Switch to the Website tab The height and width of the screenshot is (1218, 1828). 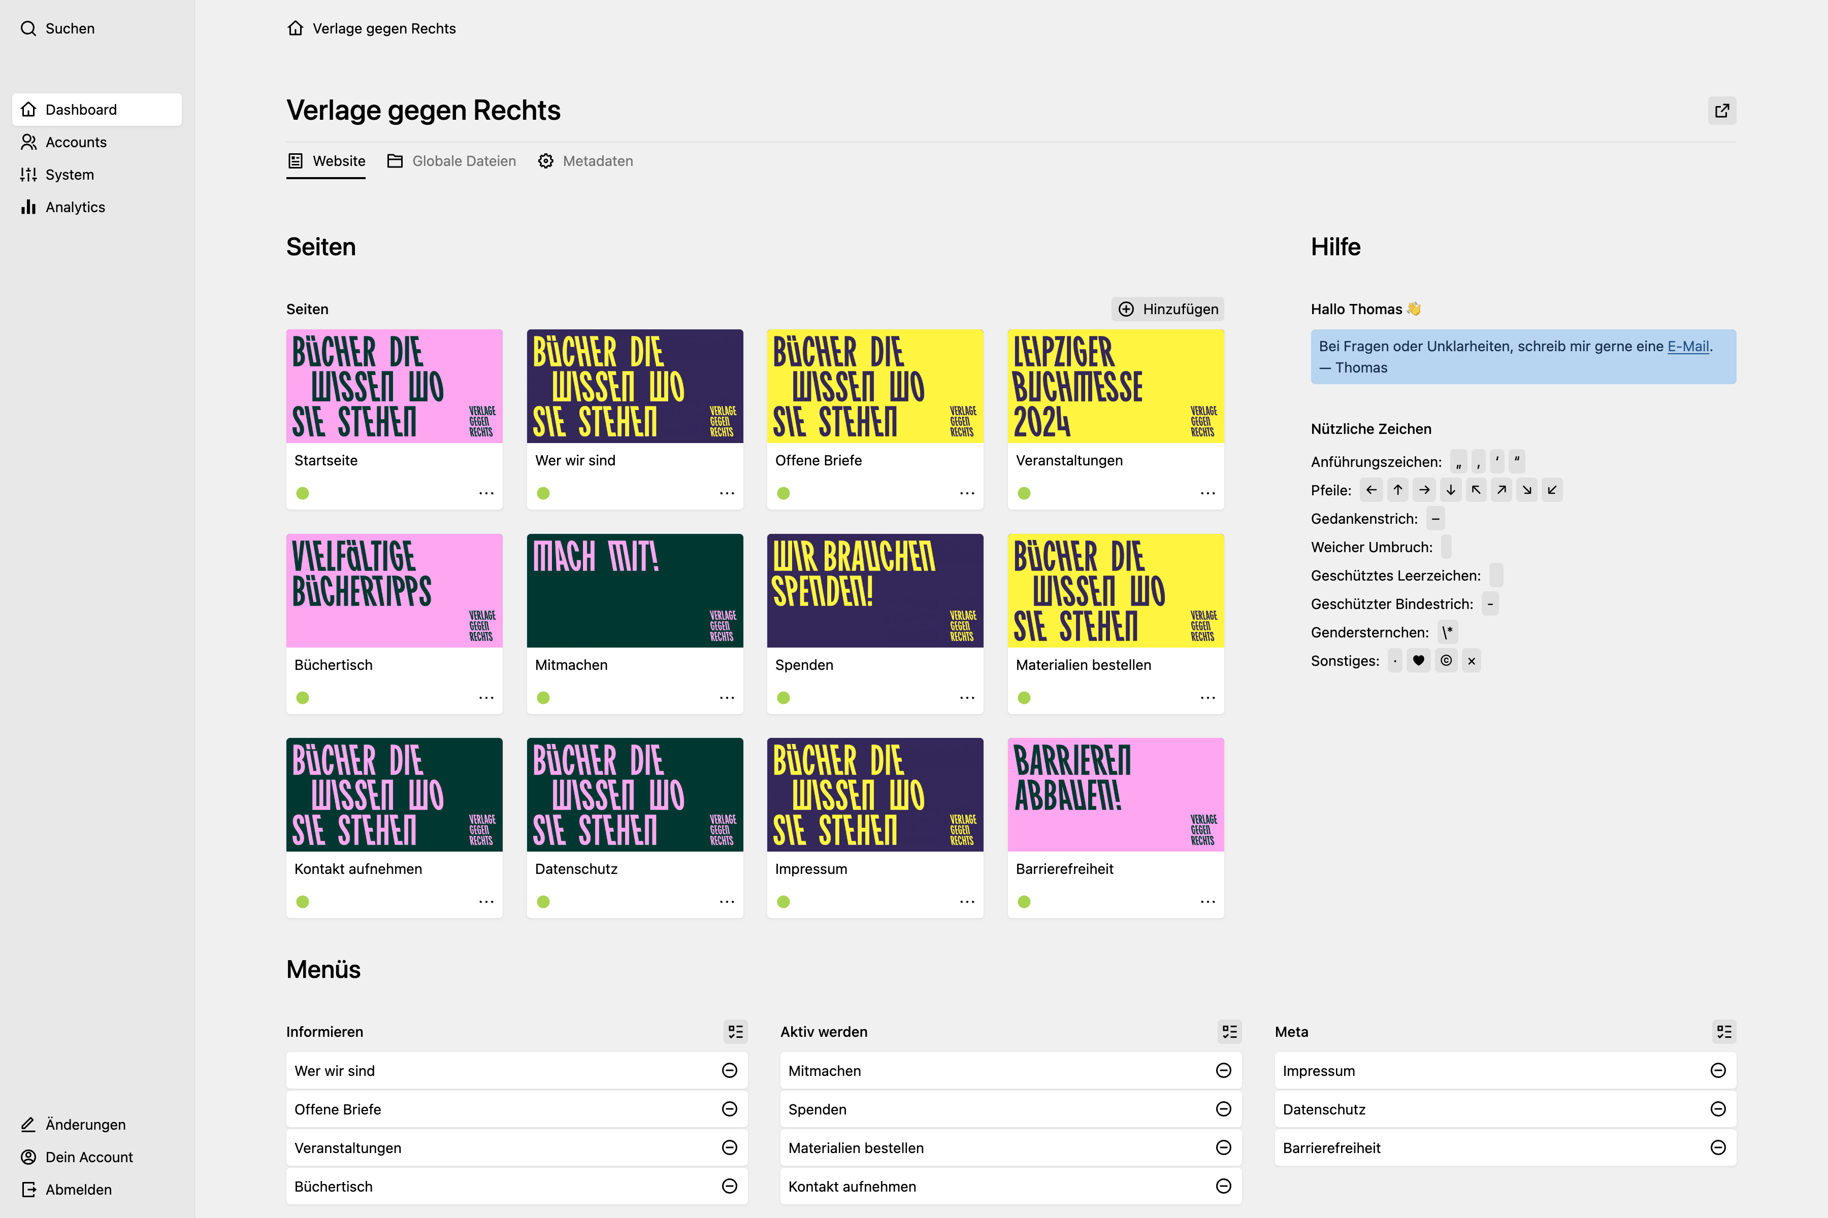325,161
